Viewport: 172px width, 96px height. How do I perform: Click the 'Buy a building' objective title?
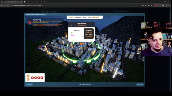tap(37, 20)
